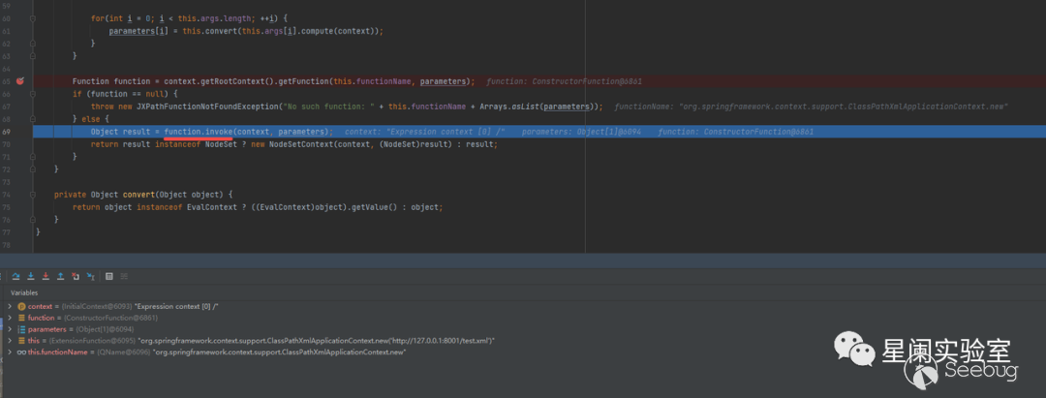
Task: Expand the this.functionName variable node
Action: 10,352
